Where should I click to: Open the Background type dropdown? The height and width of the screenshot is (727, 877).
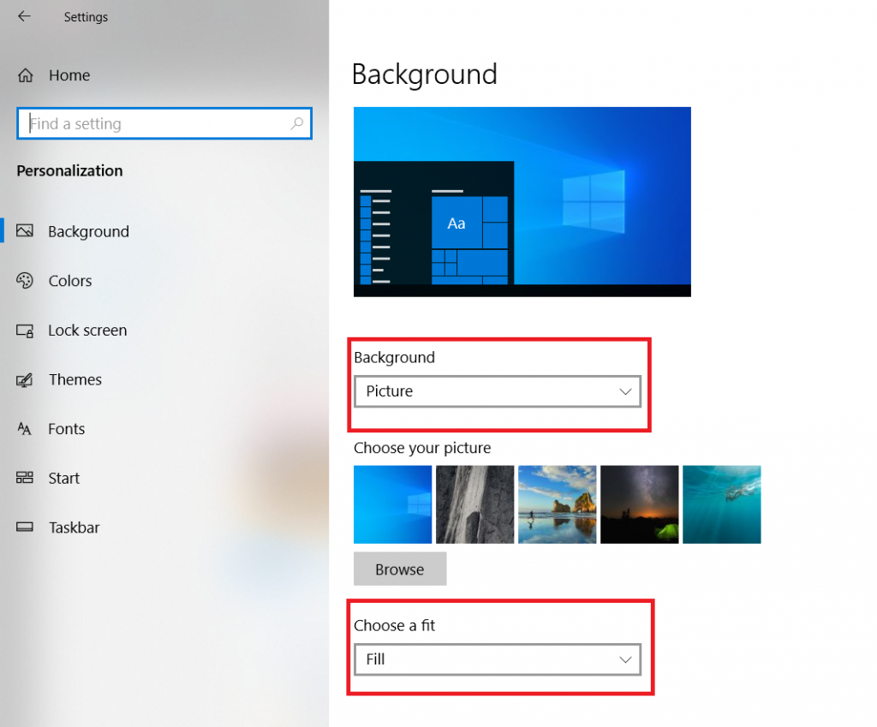[x=498, y=391]
